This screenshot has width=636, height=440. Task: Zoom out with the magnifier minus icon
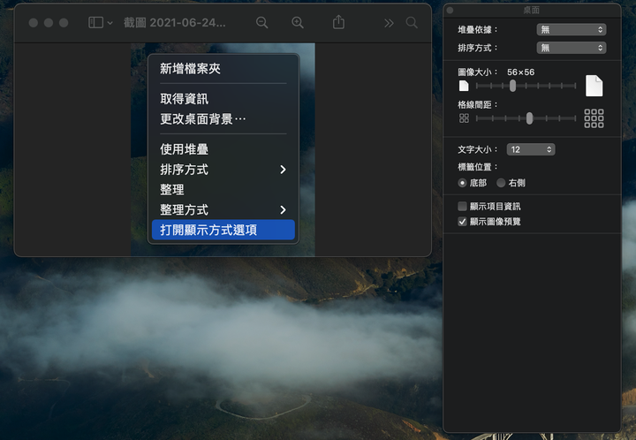262,23
